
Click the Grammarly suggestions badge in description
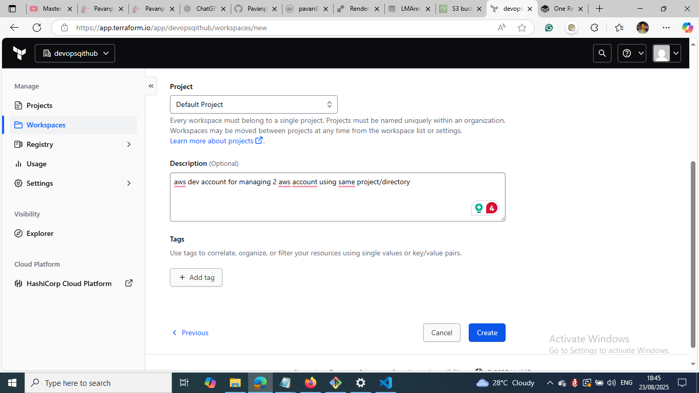coord(485,208)
